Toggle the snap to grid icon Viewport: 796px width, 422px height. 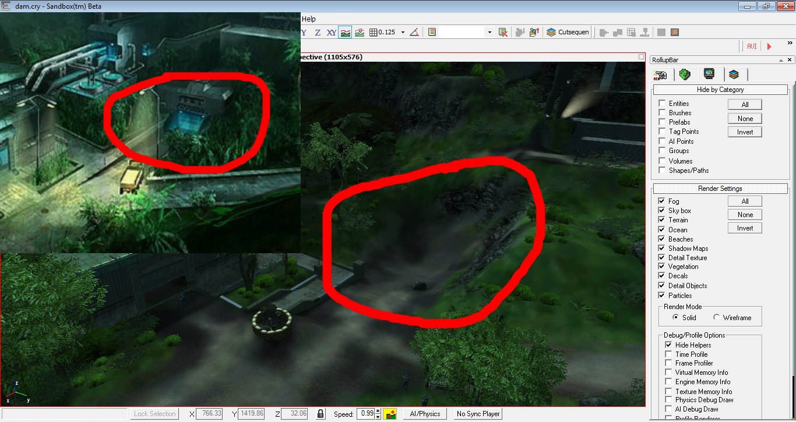[374, 33]
